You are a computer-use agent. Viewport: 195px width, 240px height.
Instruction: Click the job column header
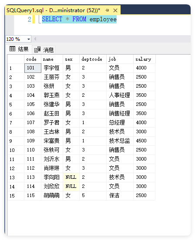coord(120,59)
